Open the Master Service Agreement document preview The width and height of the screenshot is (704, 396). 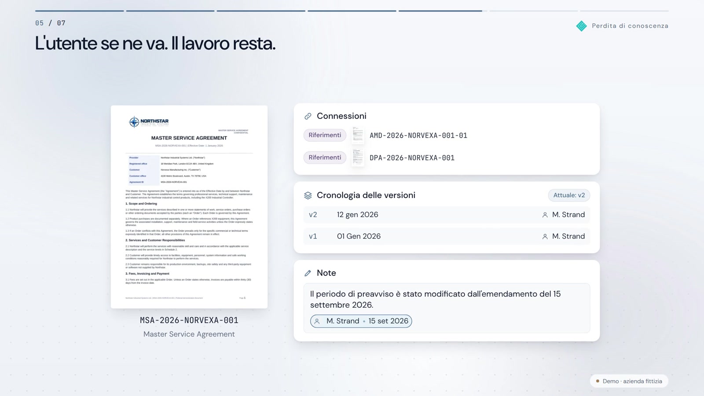[189, 207]
